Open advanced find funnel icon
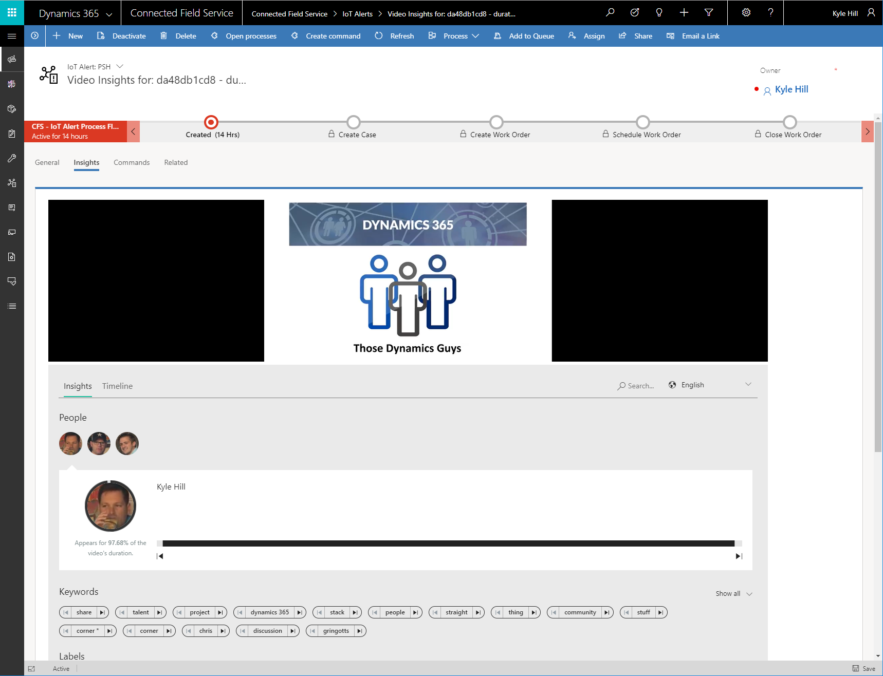Viewport: 883px width, 676px height. pos(709,13)
